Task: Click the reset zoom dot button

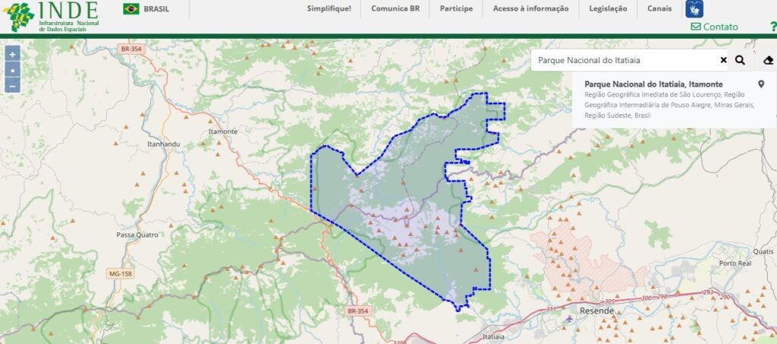Action: [12, 70]
